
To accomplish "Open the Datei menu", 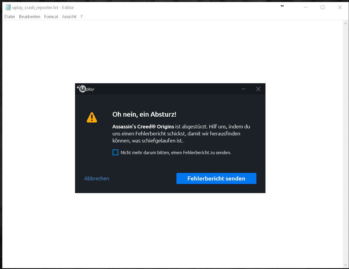I will [x=10, y=17].
